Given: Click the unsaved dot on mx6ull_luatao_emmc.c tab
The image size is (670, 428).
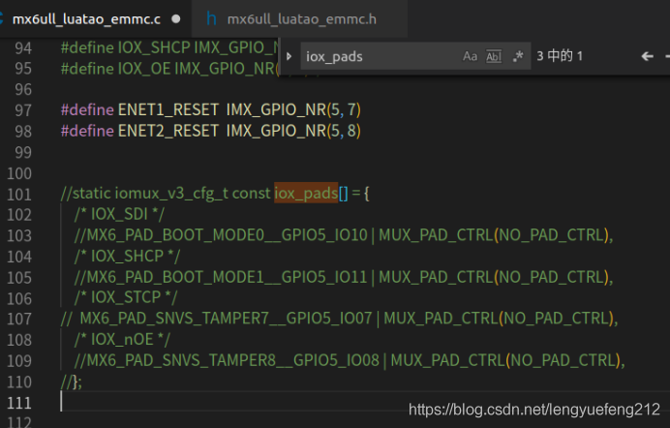Looking at the screenshot, I should point(175,18).
